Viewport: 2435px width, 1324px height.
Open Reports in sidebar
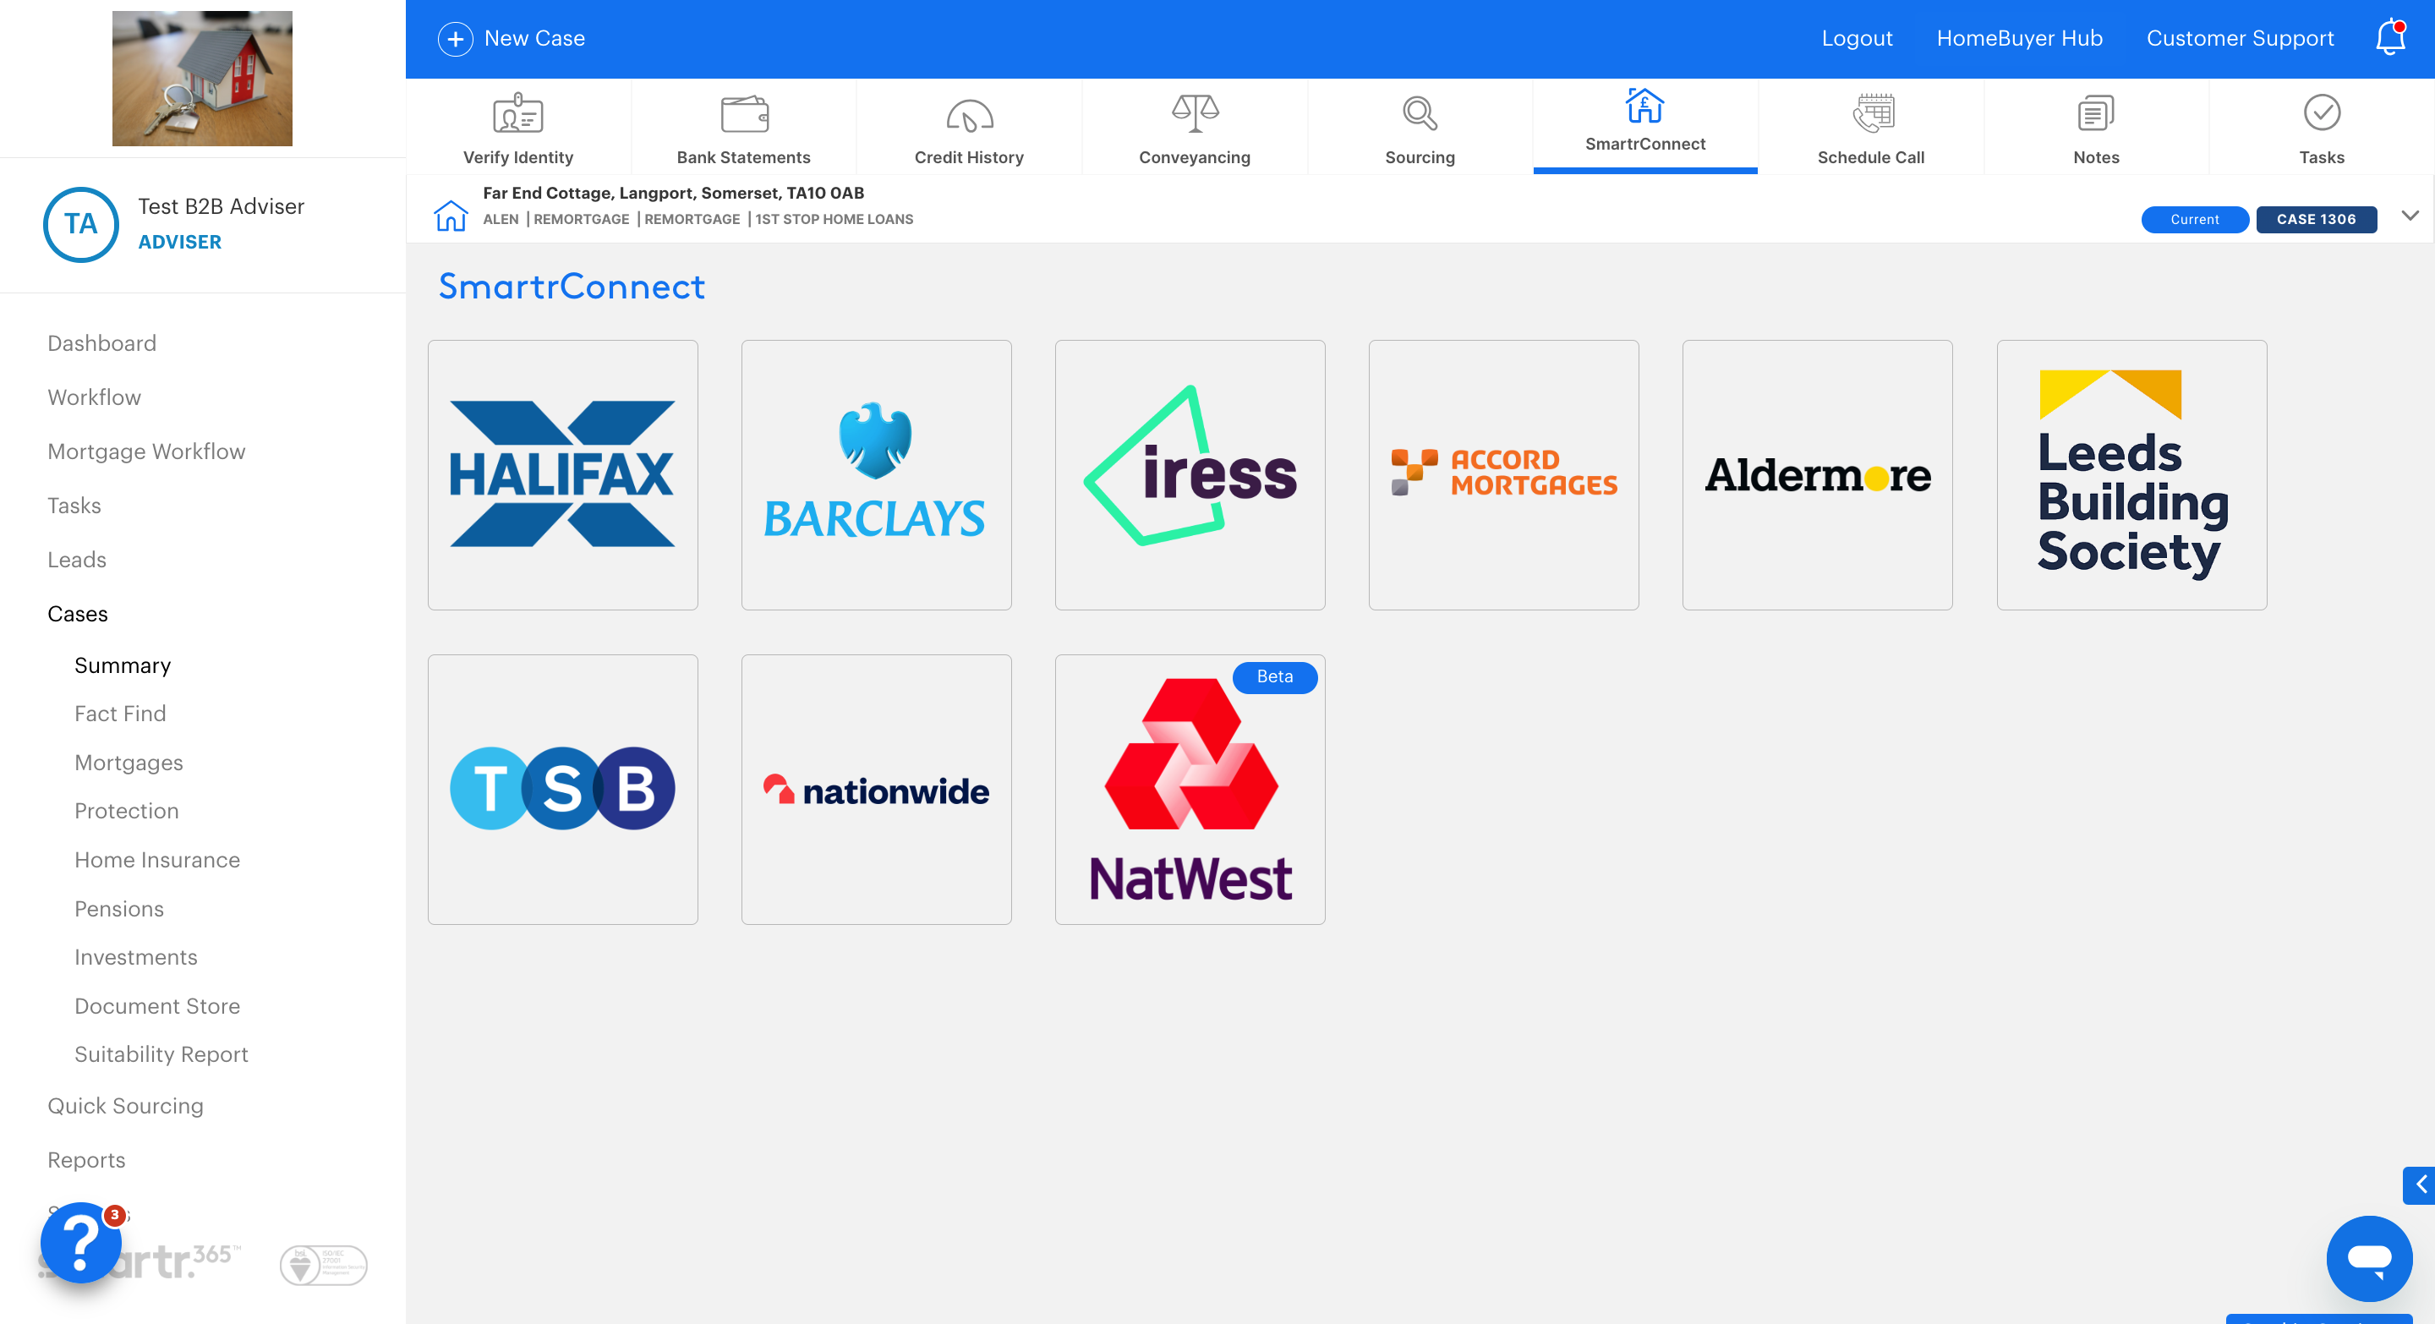(86, 1160)
